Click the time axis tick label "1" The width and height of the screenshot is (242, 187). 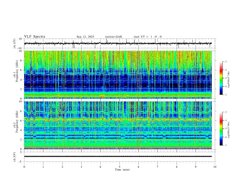pos(43,167)
